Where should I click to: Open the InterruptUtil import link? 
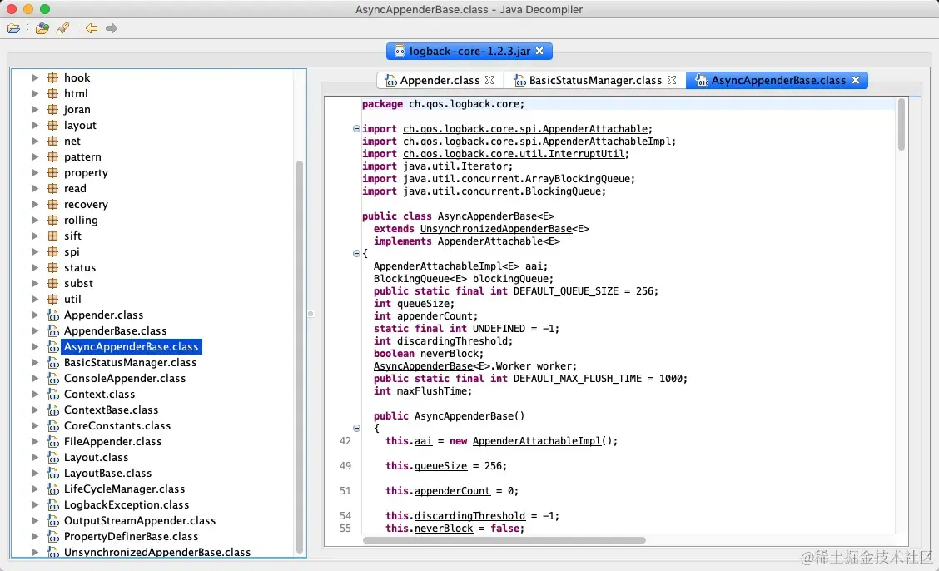tap(514, 154)
